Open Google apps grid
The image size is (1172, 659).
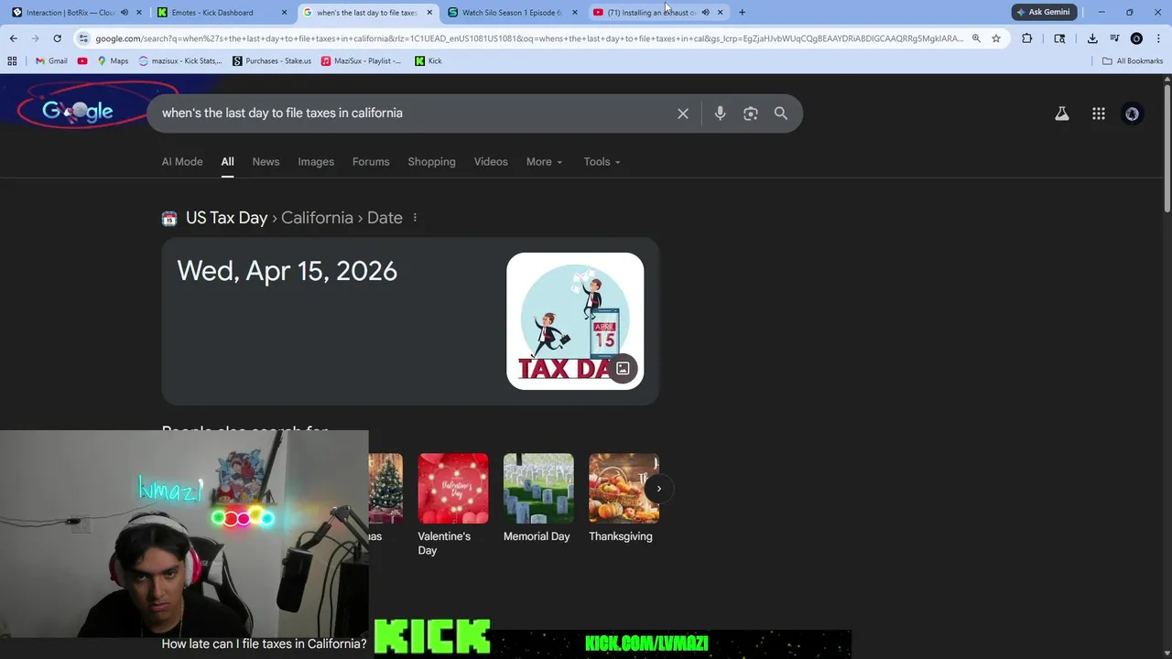(x=1099, y=113)
